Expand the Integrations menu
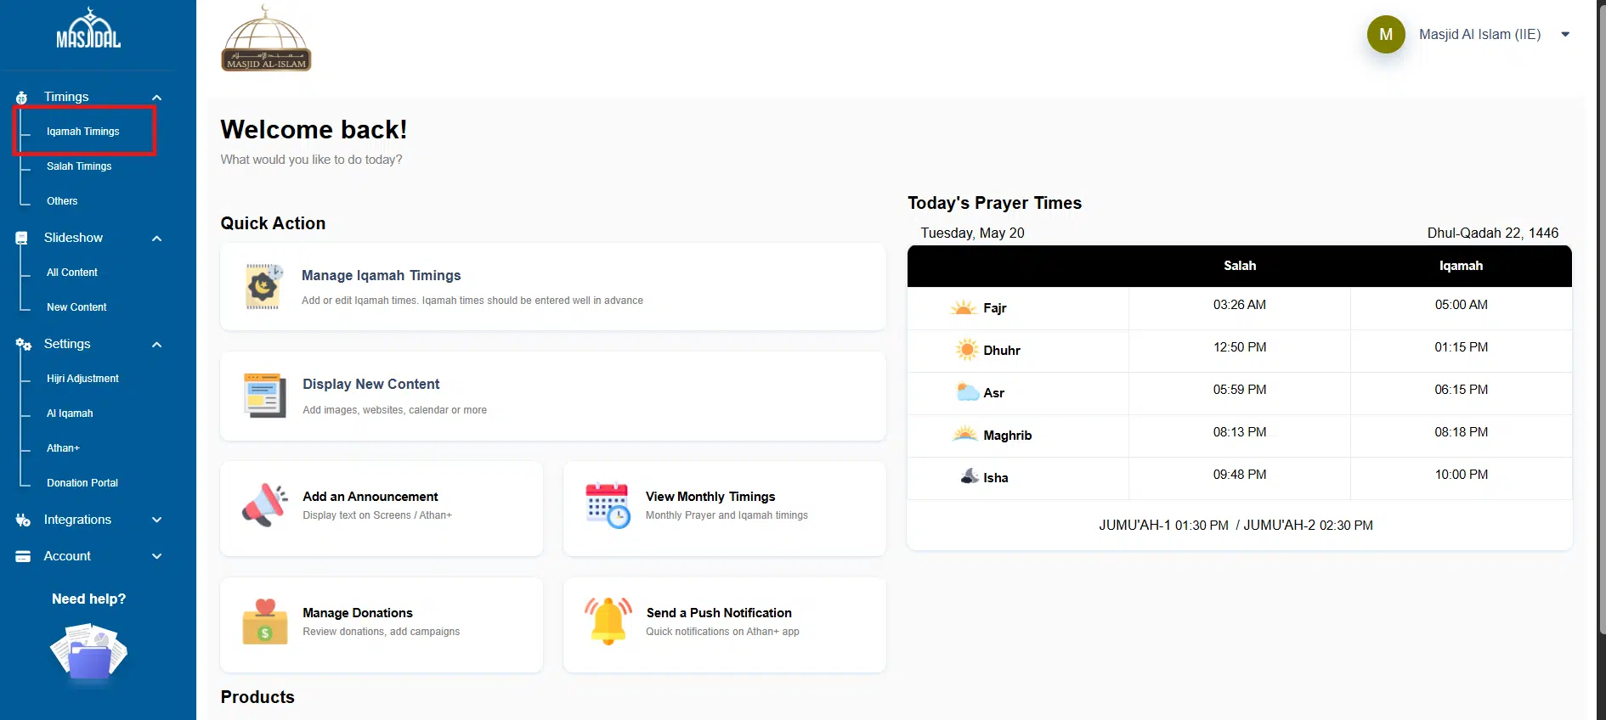The height and width of the screenshot is (720, 1606). tap(156, 520)
